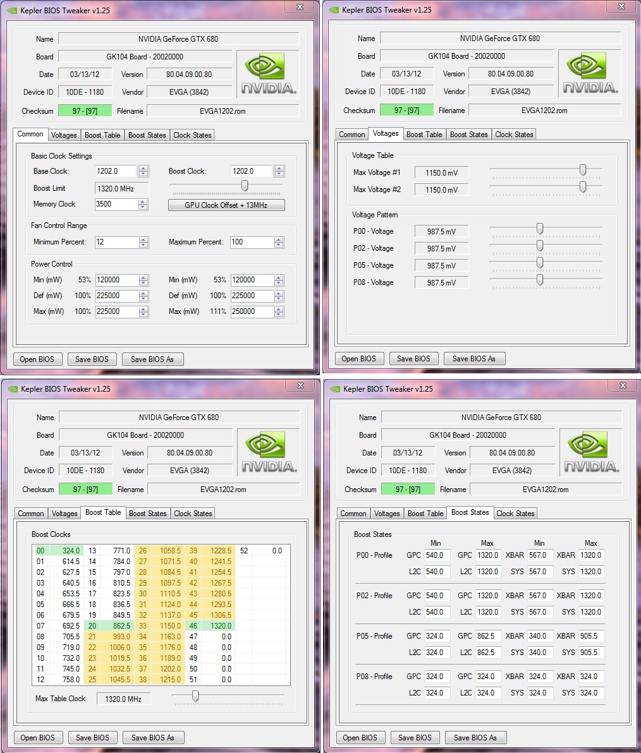Close the Boost States window

click(x=623, y=385)
